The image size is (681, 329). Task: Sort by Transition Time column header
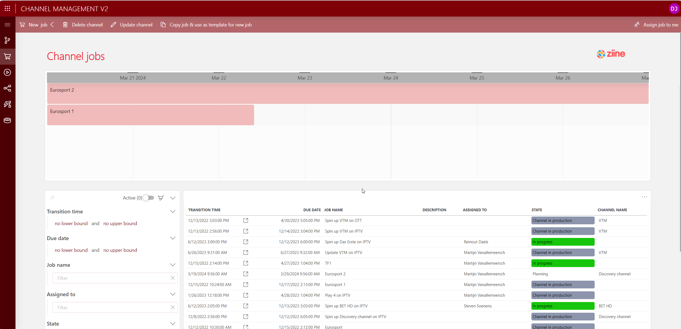(x=204, y=210)
